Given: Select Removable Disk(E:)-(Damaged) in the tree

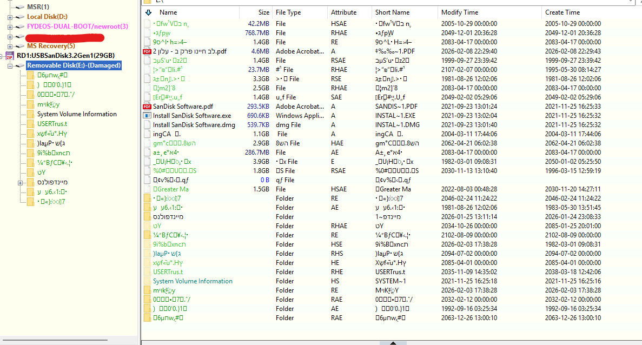Looking at the screenshot, I should 74,65.
